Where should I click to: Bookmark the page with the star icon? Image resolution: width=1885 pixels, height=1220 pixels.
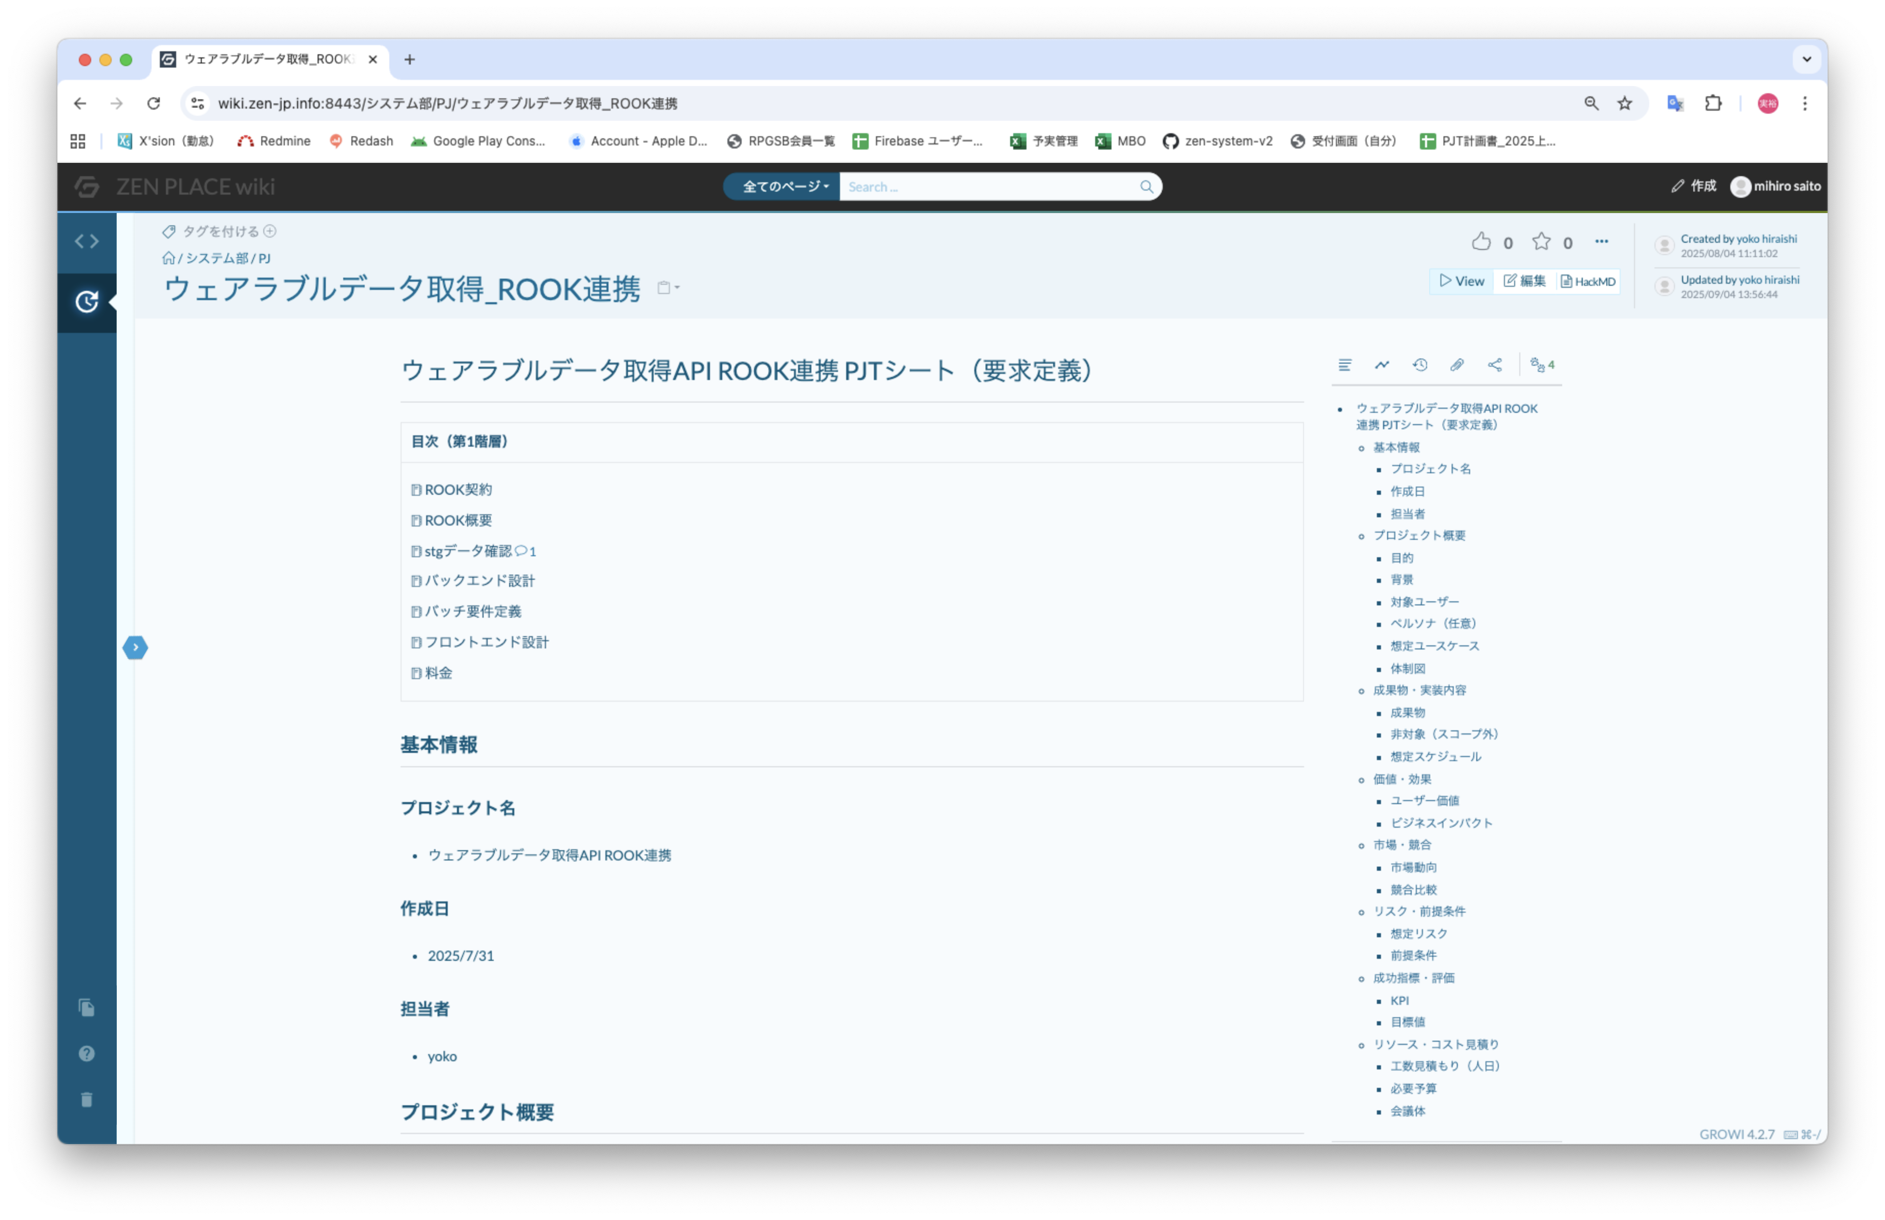coord(1540,241)
